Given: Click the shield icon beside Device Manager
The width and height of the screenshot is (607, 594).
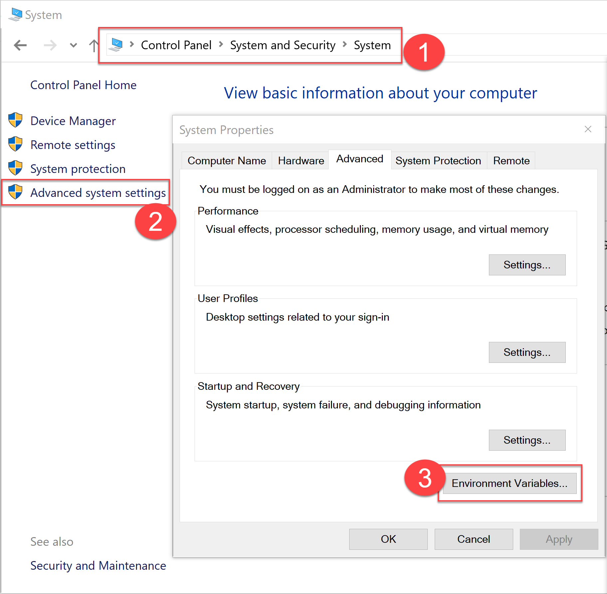Looking at the screenshot, I should click(15, 120).
